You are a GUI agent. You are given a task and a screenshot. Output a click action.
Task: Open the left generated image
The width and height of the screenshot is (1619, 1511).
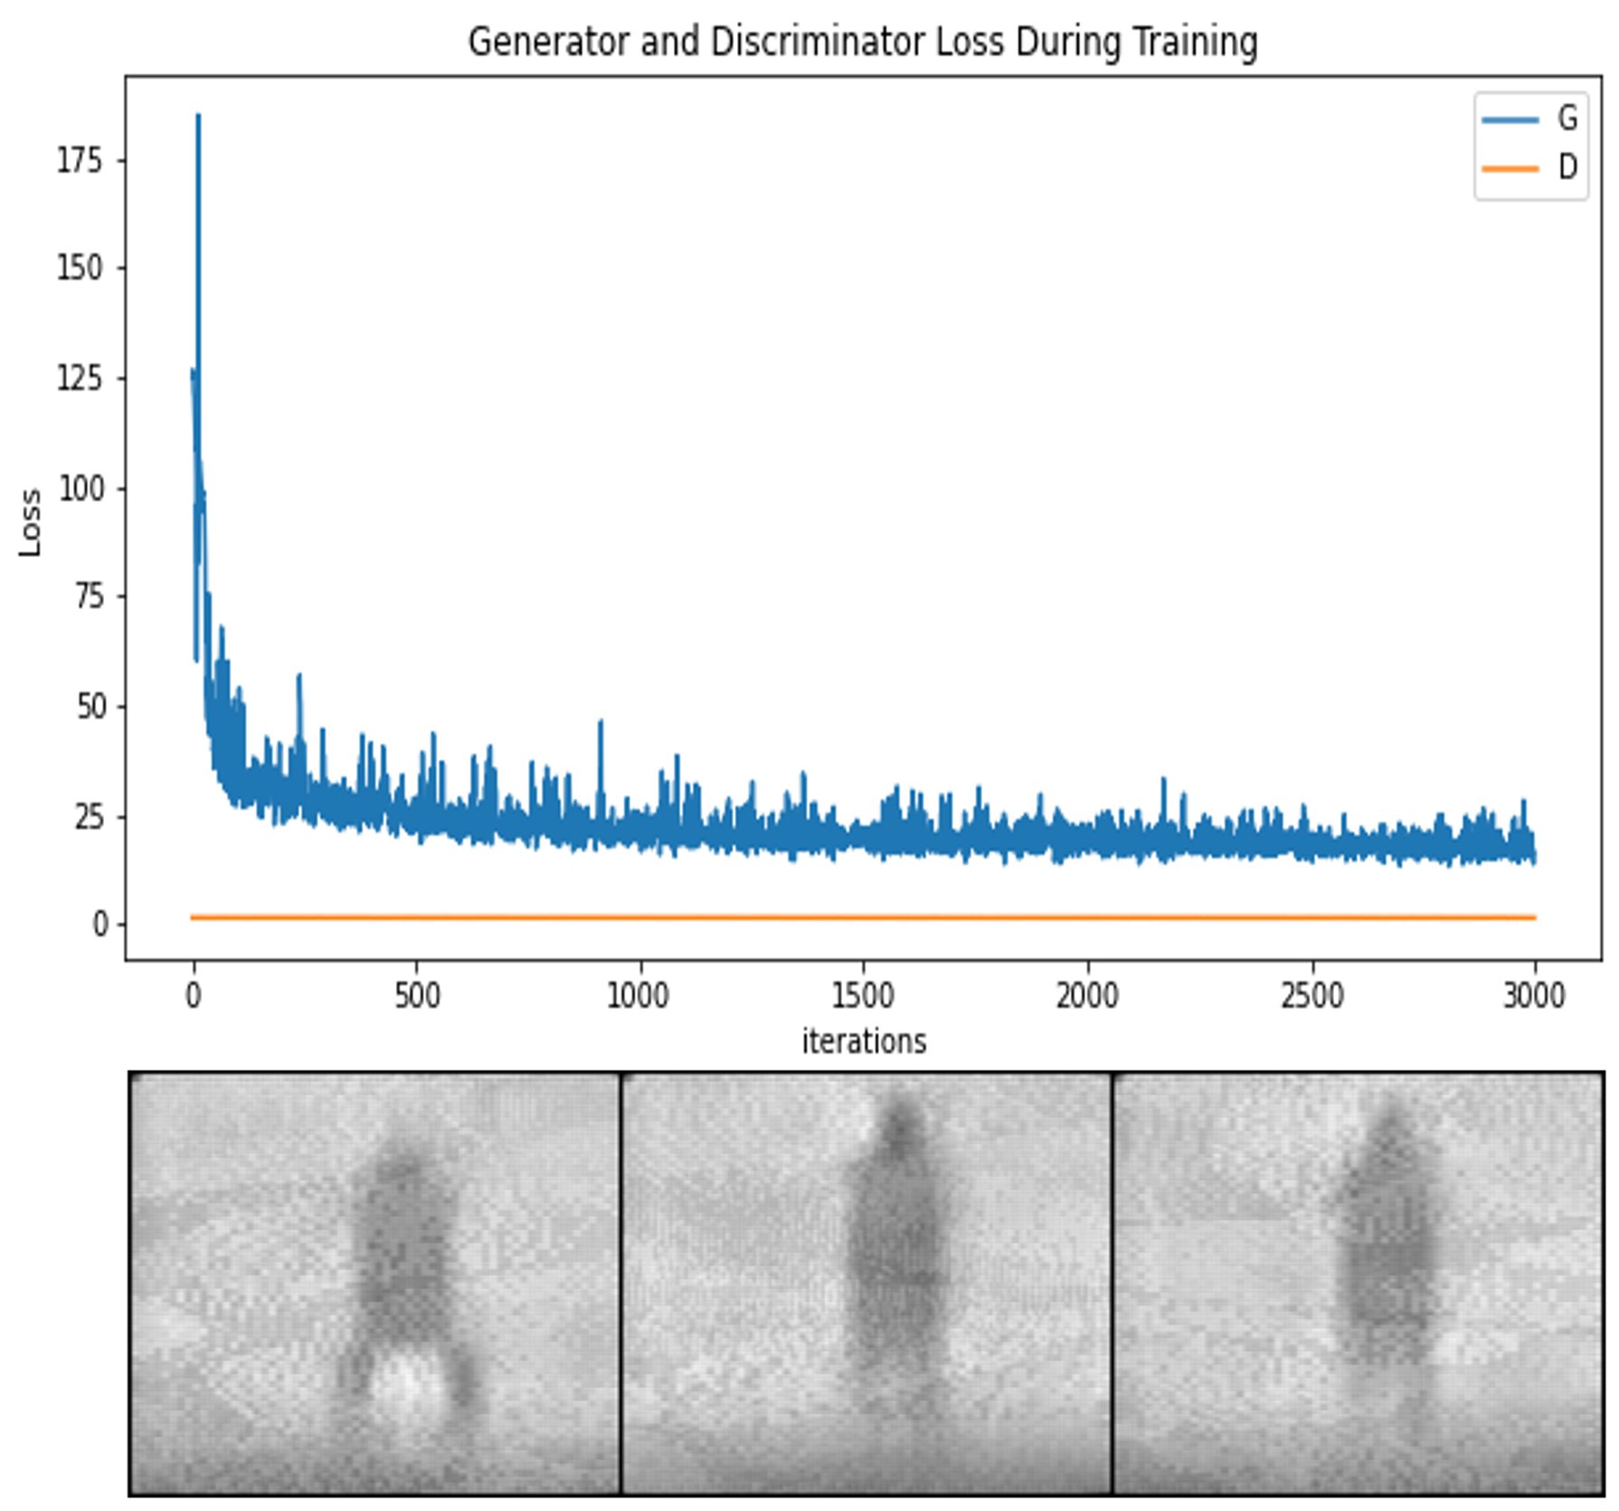coord(375,1282)
